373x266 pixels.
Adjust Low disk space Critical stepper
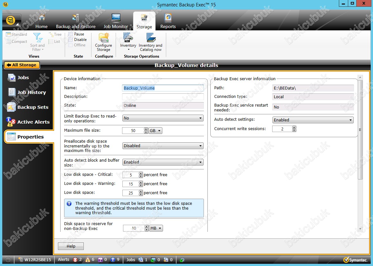click(x=141, y=175)
